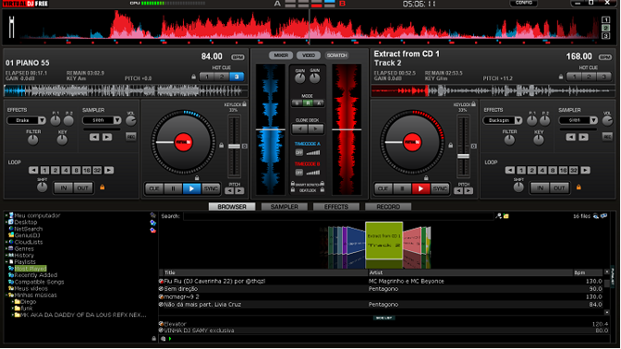Nudge right deck pitch down arrow
The height and width of the screenshot is (349, 621).
click(458, 191)
